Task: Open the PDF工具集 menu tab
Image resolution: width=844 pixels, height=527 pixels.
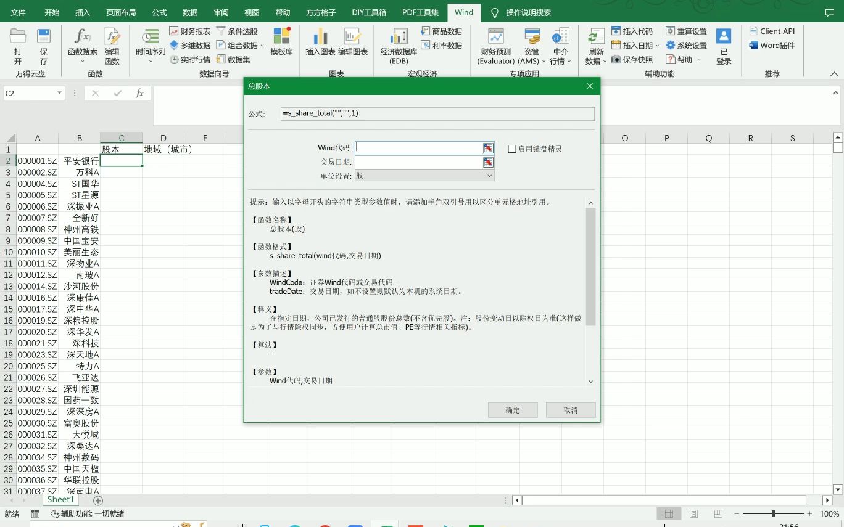Action: coord(420,12)
